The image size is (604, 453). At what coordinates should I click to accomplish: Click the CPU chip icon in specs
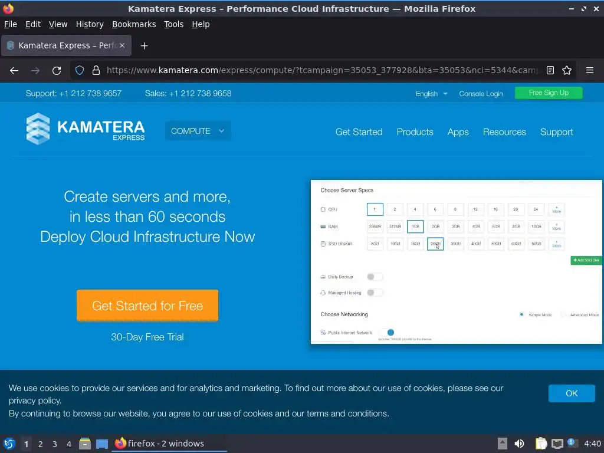pyautogui.click(x=323, y=209)
